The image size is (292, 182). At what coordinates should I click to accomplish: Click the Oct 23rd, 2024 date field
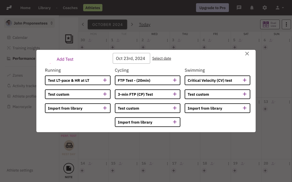131,58
